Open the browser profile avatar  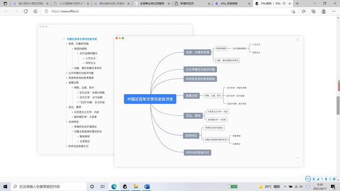coord(324,11)
